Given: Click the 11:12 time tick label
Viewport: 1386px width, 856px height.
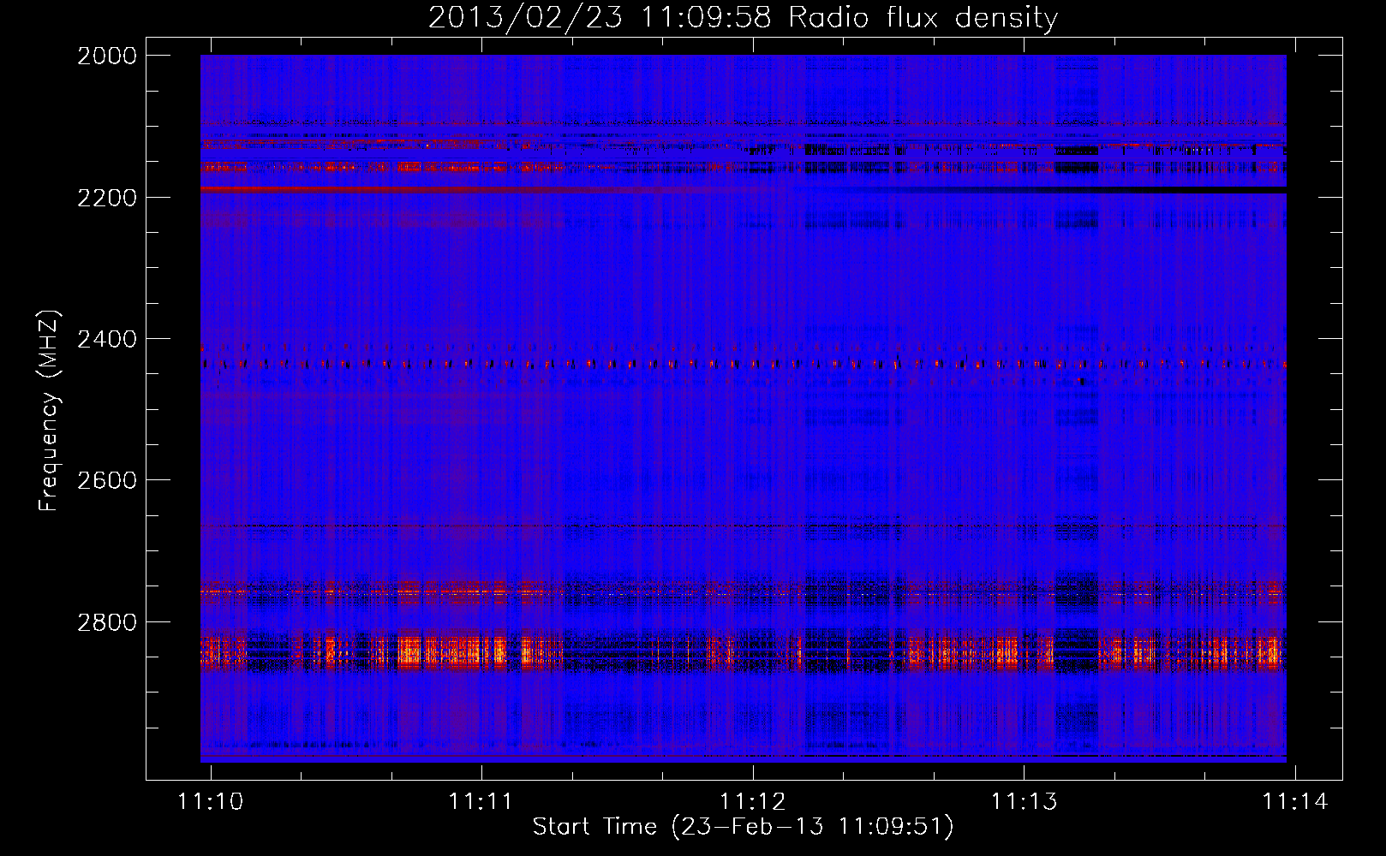Looking at the screenshot, I should pos(753,801).
